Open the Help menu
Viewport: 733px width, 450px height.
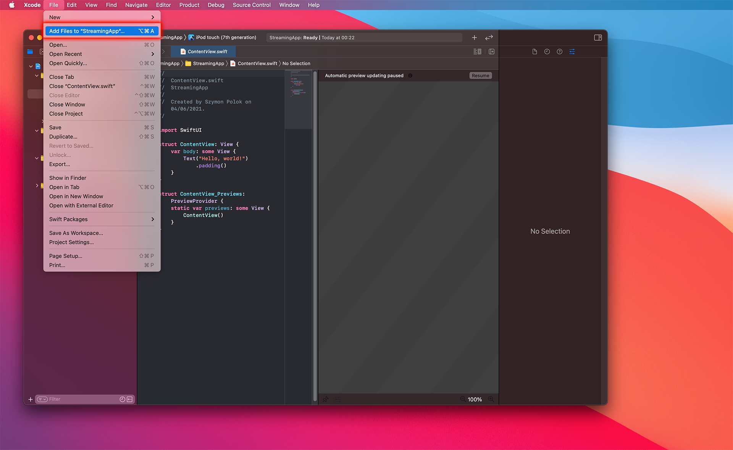coord(313,5)
